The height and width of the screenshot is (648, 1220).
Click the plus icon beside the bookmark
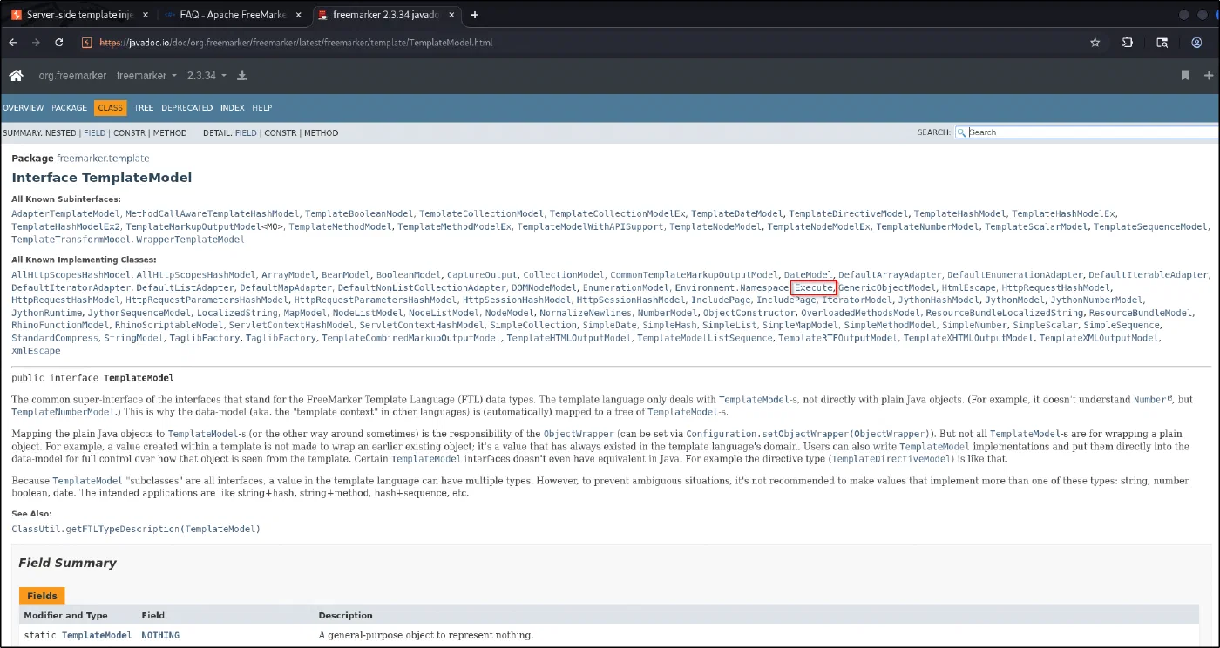point(1209,76)
